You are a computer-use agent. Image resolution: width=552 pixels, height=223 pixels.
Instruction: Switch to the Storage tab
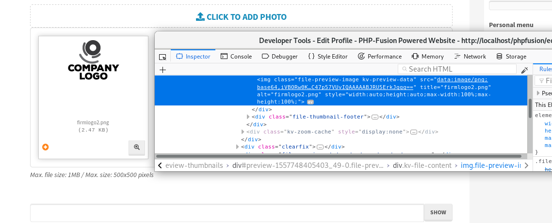pos(511,57)
